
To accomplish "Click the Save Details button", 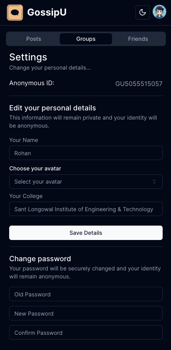I will tap(86, 233).
